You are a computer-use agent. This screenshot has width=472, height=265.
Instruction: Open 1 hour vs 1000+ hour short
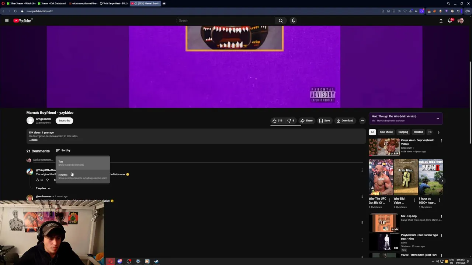coord(431,177)
